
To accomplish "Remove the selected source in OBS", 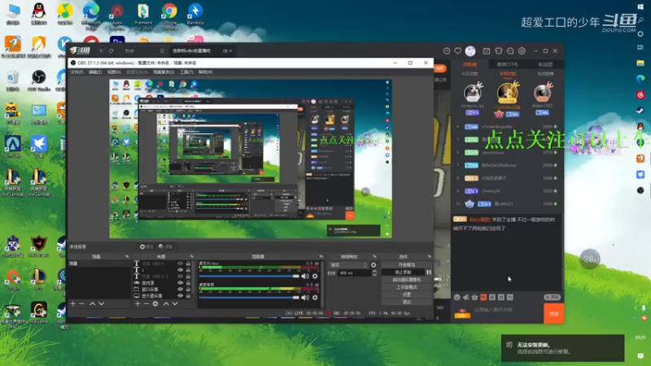I will coord(146,303).
